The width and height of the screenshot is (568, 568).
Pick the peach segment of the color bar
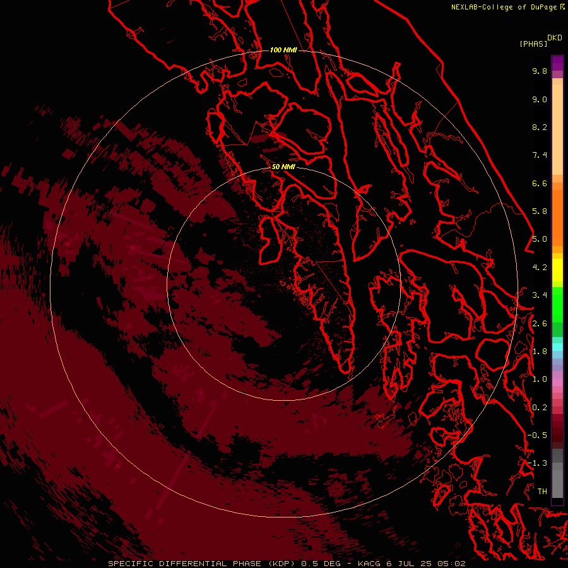(x=557, y=129)
